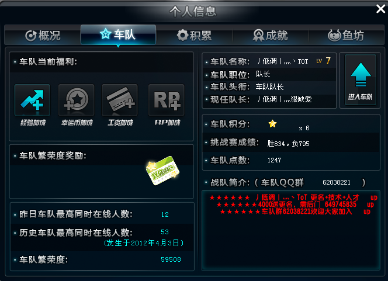The width and height of the screenshot is (388, 281).
Task: Click the level 7 badge next to team name
Action: [x=323, y=61]
